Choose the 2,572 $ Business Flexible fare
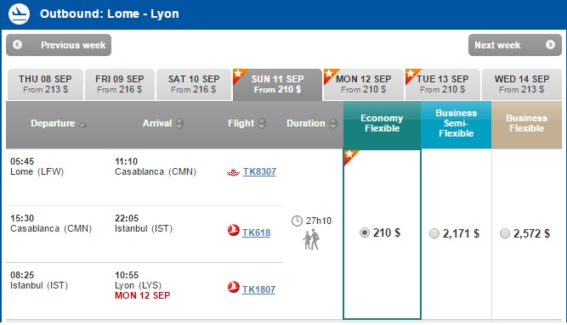Viewport: 567px width, 325px height. tap(505, 233)
